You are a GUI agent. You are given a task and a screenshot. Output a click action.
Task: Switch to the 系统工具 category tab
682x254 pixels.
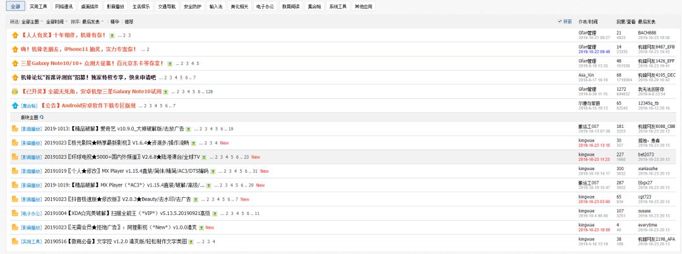[337, 7]
